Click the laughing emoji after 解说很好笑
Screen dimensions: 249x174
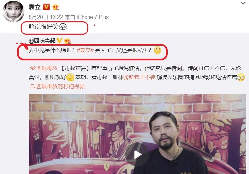tap(63, 27)
